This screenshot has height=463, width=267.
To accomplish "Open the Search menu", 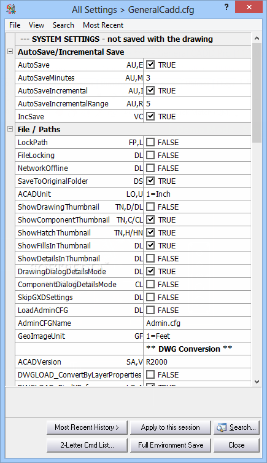I will click(x=63, y=25).
